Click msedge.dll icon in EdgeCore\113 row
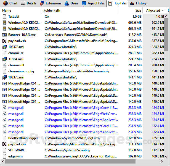170x166 pixels. 4,108
